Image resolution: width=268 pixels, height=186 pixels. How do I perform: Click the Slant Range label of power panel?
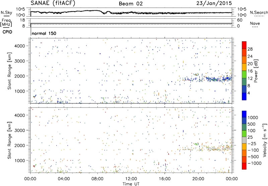pos(9,71)
